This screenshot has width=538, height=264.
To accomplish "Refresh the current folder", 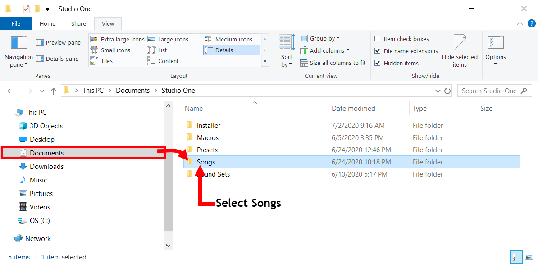I will coord(447,91).
